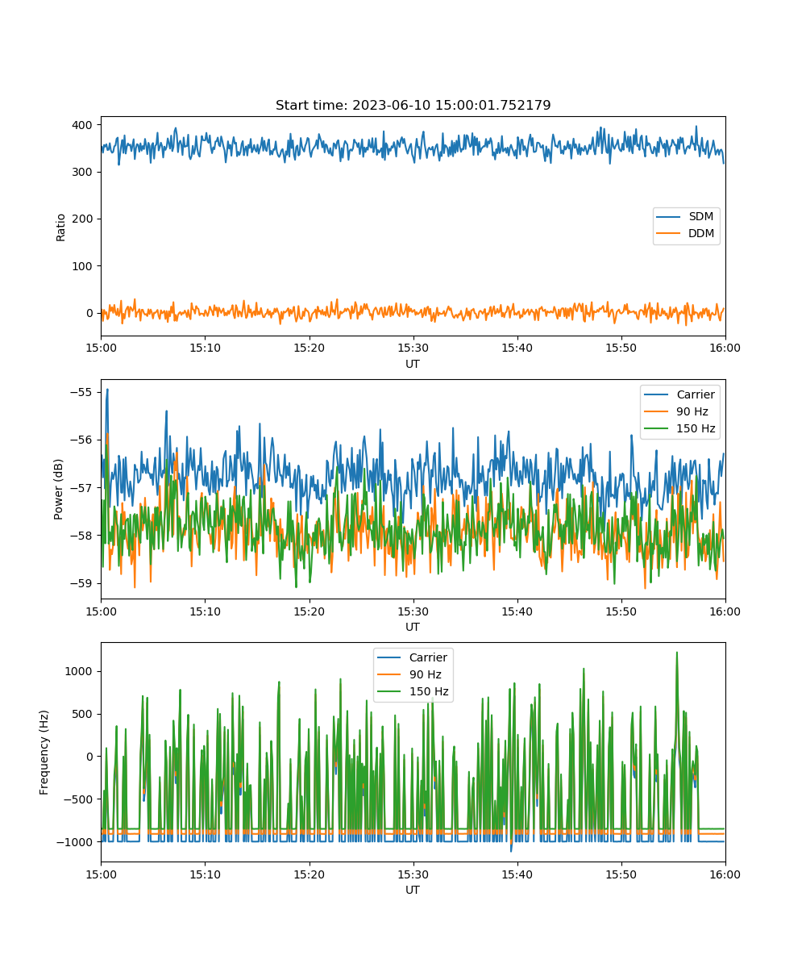Select the SDM label in the top legend
The image size is (806, 968).
click(x=700, y=217)
